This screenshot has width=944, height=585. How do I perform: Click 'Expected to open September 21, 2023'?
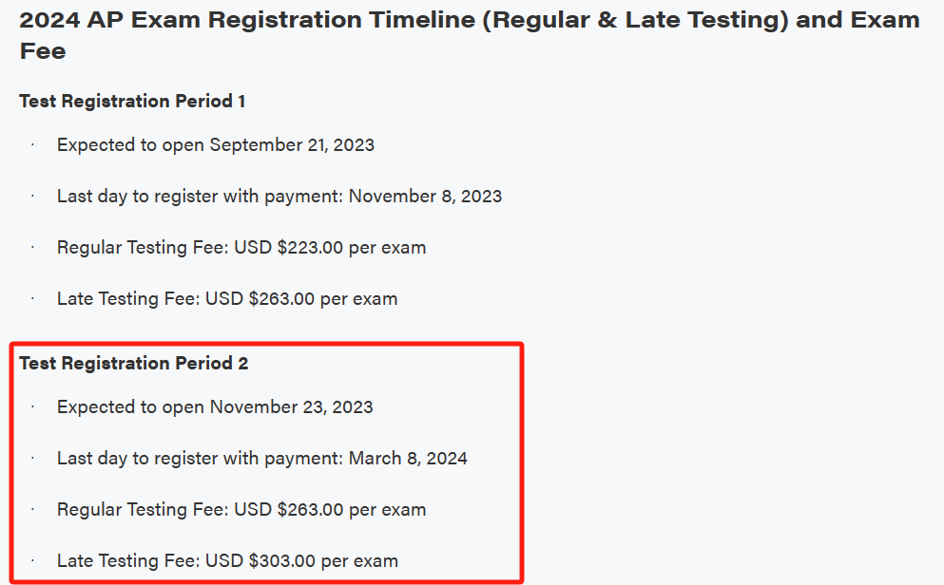[x=216, y=145]
